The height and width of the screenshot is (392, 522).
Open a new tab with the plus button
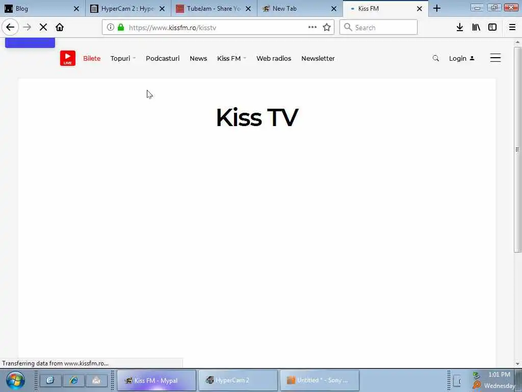click(x=437, y=9)
